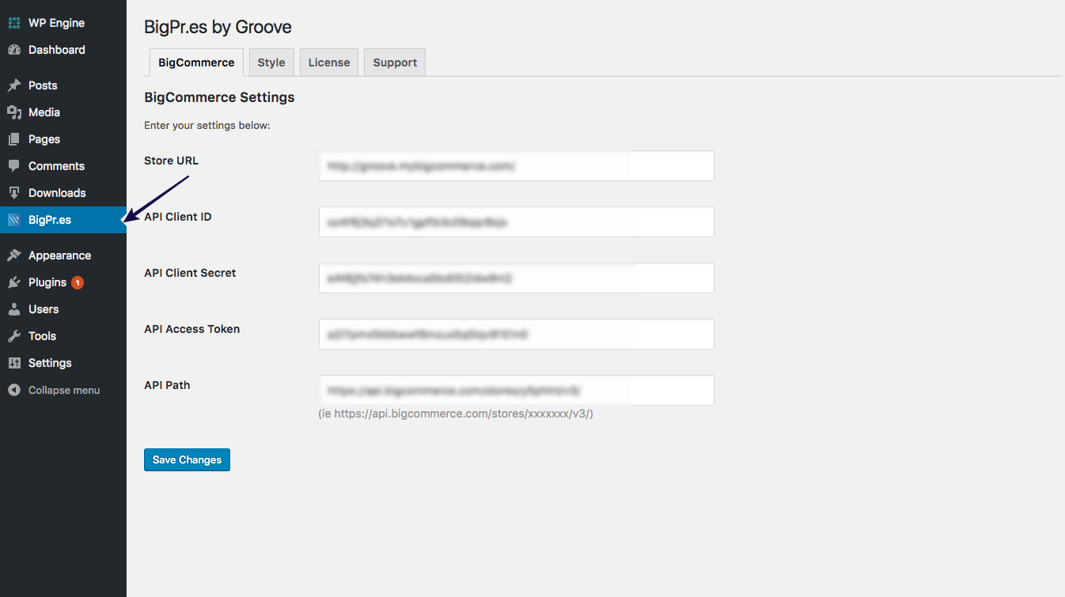
Task: Click the Tools wrench icon
Action: (x=14, y=336)
